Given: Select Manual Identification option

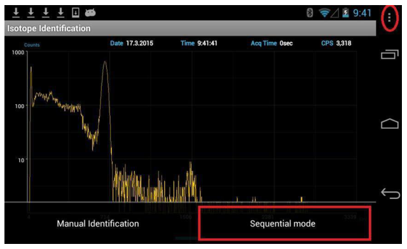Looking at the screenshot, I should pyautogui.click(x=98, y=224).
